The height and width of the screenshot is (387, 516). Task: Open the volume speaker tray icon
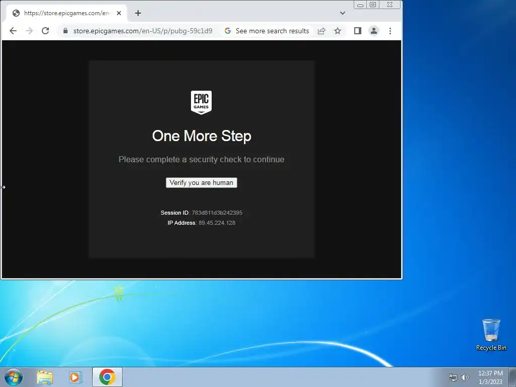pos(465,377)
